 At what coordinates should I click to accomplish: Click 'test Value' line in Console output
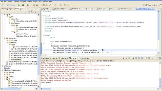pyautogui.click(x=46, y=82)
